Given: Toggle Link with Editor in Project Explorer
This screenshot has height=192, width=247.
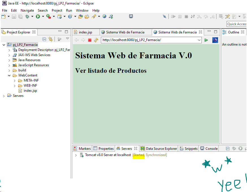Looking at the screenshot, I should (x=51, y=39).
